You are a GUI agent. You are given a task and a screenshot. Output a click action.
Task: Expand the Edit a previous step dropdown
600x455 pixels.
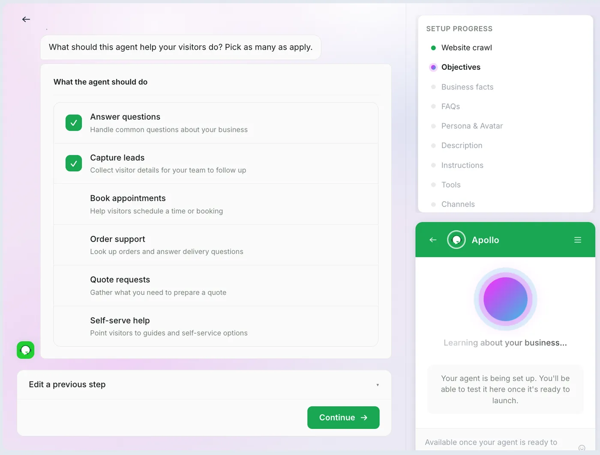[204, 384]
